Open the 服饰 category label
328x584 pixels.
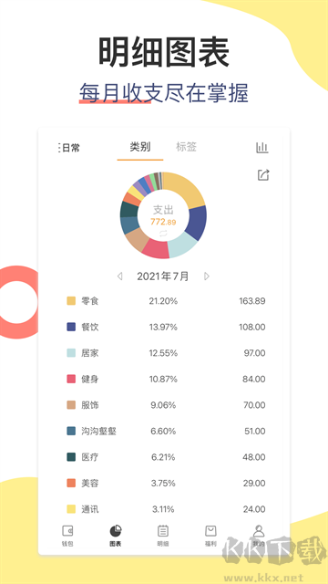click(x=90, y=405)
